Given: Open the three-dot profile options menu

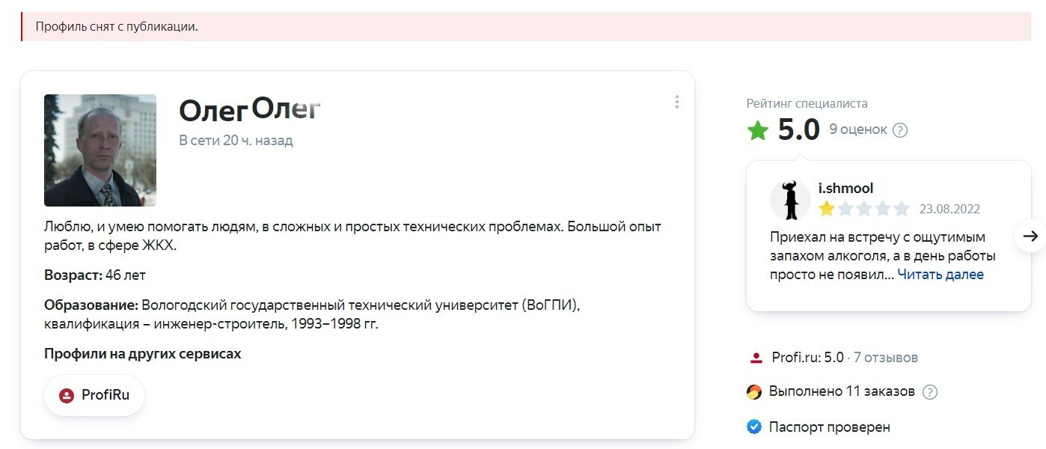Looking at the screenshot, I should click(676, 102).
